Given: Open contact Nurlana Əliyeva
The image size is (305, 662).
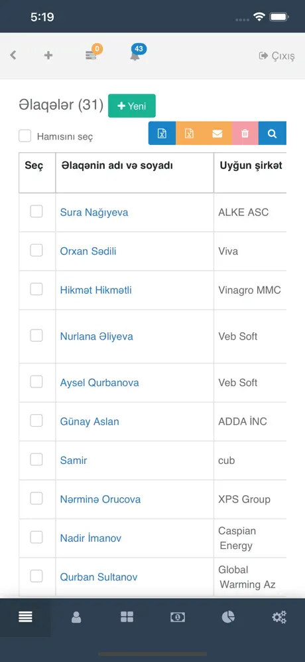Looking at the screenshot, I should pos(96,336).
